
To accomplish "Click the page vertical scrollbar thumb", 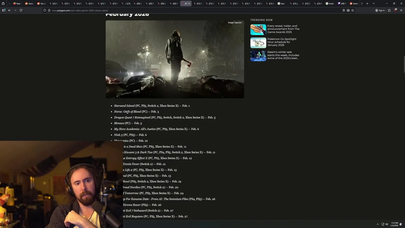I will 404,65.
